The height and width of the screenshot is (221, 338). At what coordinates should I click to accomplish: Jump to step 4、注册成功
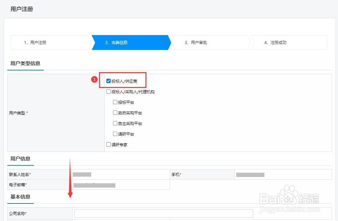pyautogui.click(x=289, y=42)
